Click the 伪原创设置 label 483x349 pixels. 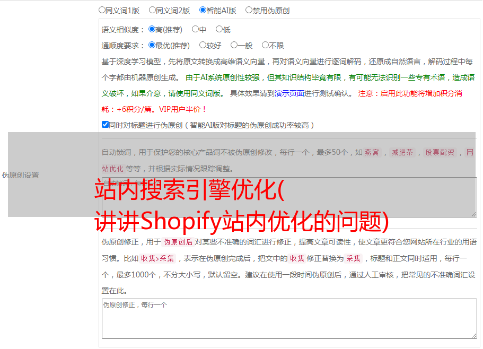[x=20, y=175]
